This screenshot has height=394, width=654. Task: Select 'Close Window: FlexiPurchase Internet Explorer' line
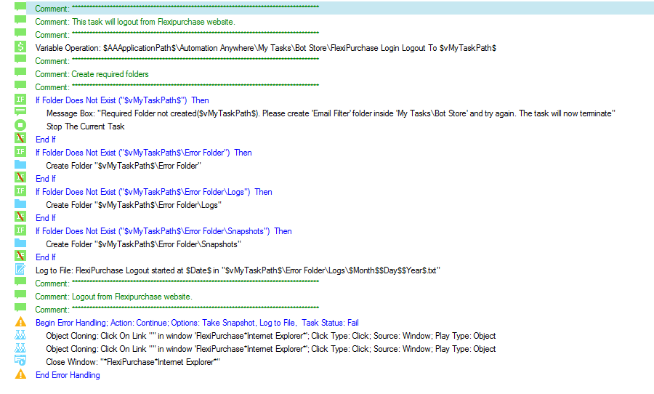[133, 362]
